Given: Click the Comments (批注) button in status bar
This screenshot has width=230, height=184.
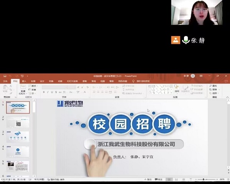Looking at the screenshot, I should (159, 179).
